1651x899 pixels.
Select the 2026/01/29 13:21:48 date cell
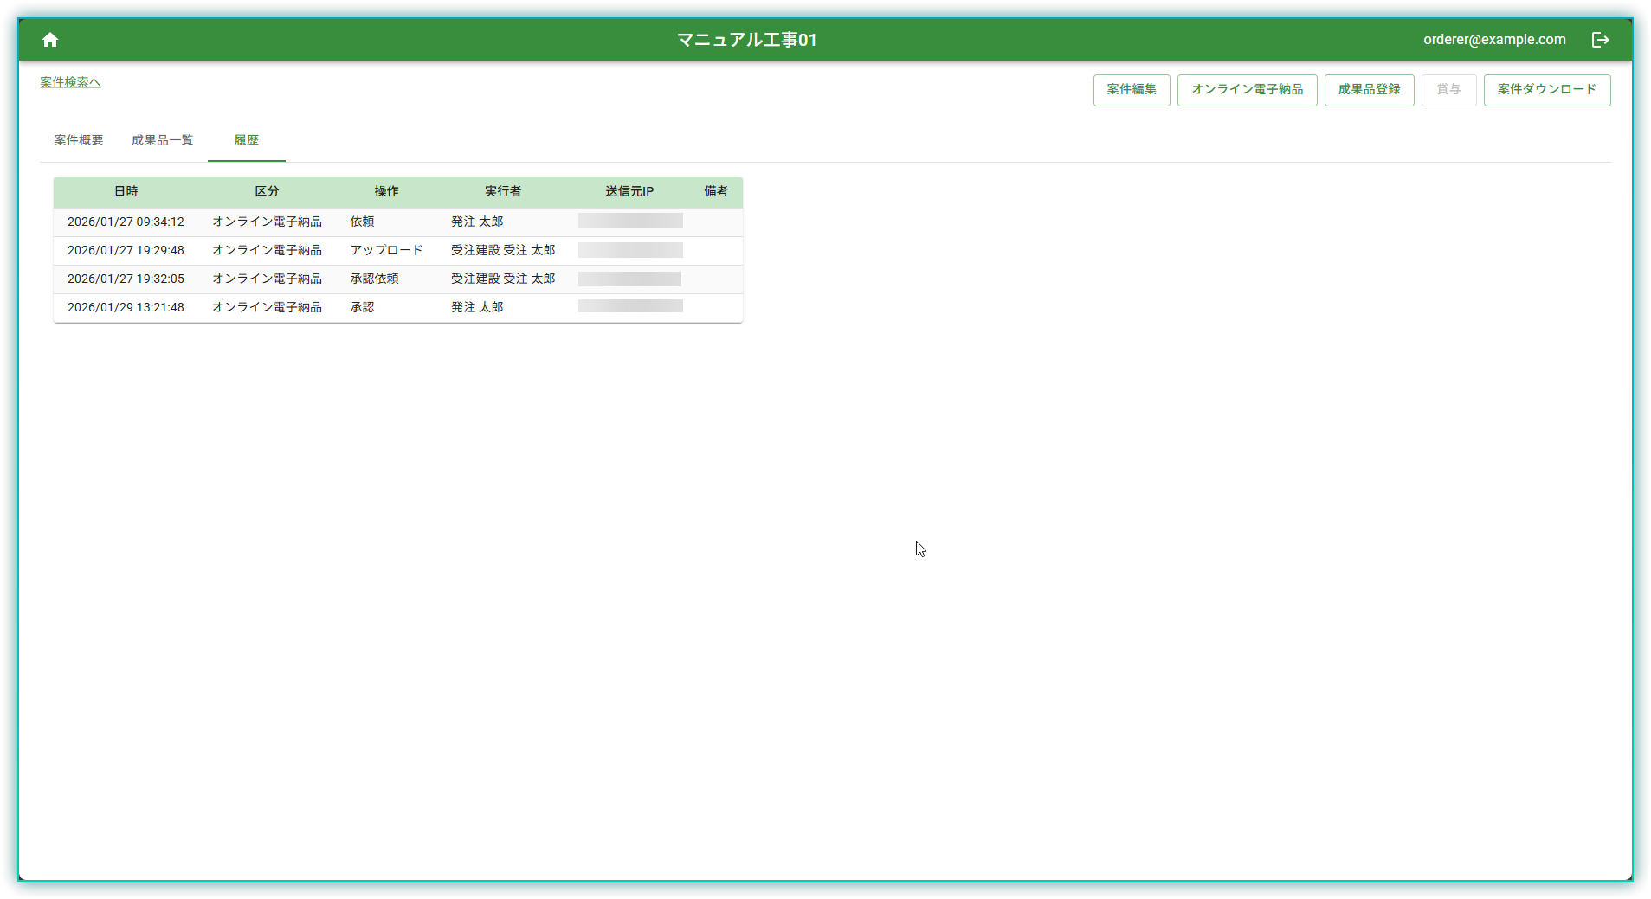pos(126,307)
